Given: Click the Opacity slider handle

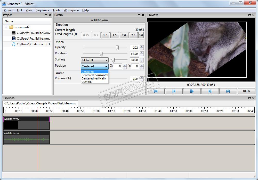Looking at the screenshot, I should coord(117,48).
